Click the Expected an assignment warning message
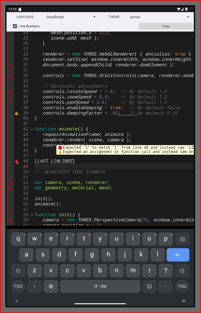Viewport: 201px width, 313px height. pos(126,152)
